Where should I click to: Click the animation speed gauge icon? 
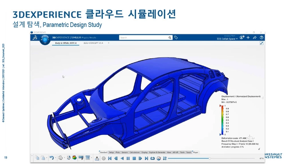coord(159,158)
